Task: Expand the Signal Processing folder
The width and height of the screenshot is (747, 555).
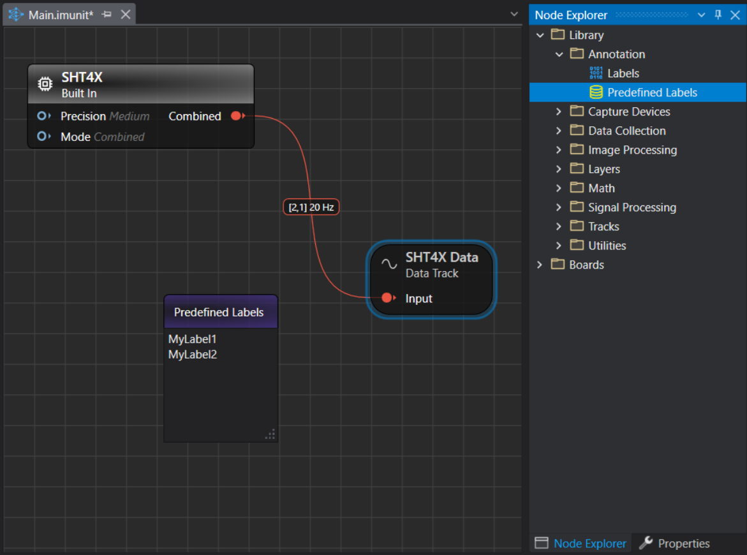Action: tap(559, 207)
